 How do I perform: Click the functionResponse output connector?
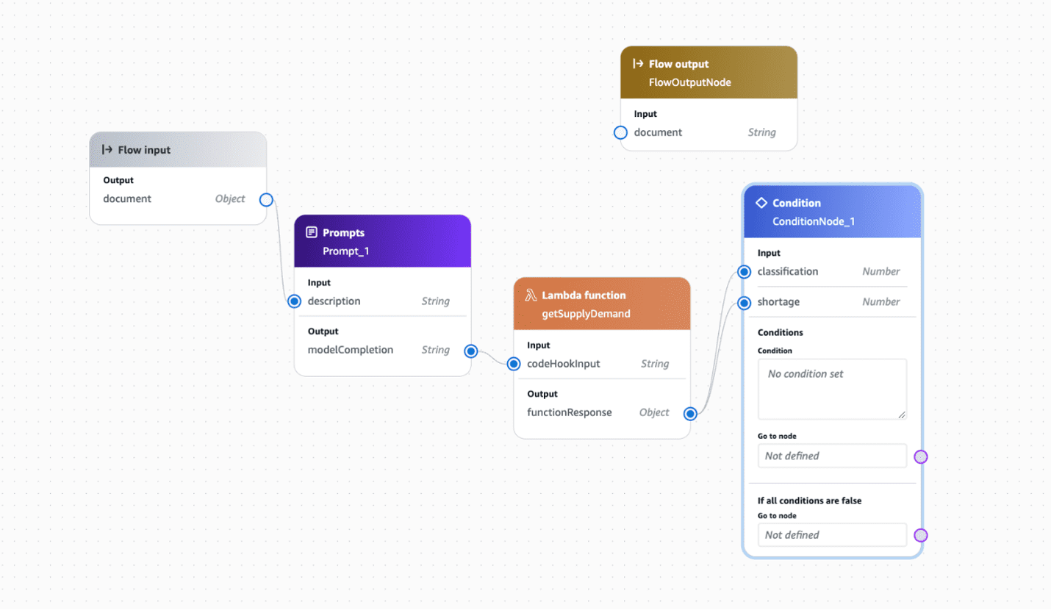point(690,413)
